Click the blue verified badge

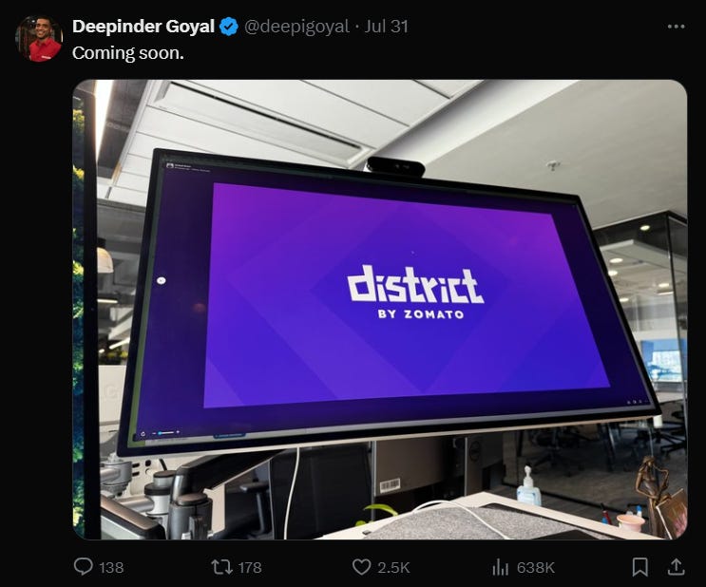(229, 27)
